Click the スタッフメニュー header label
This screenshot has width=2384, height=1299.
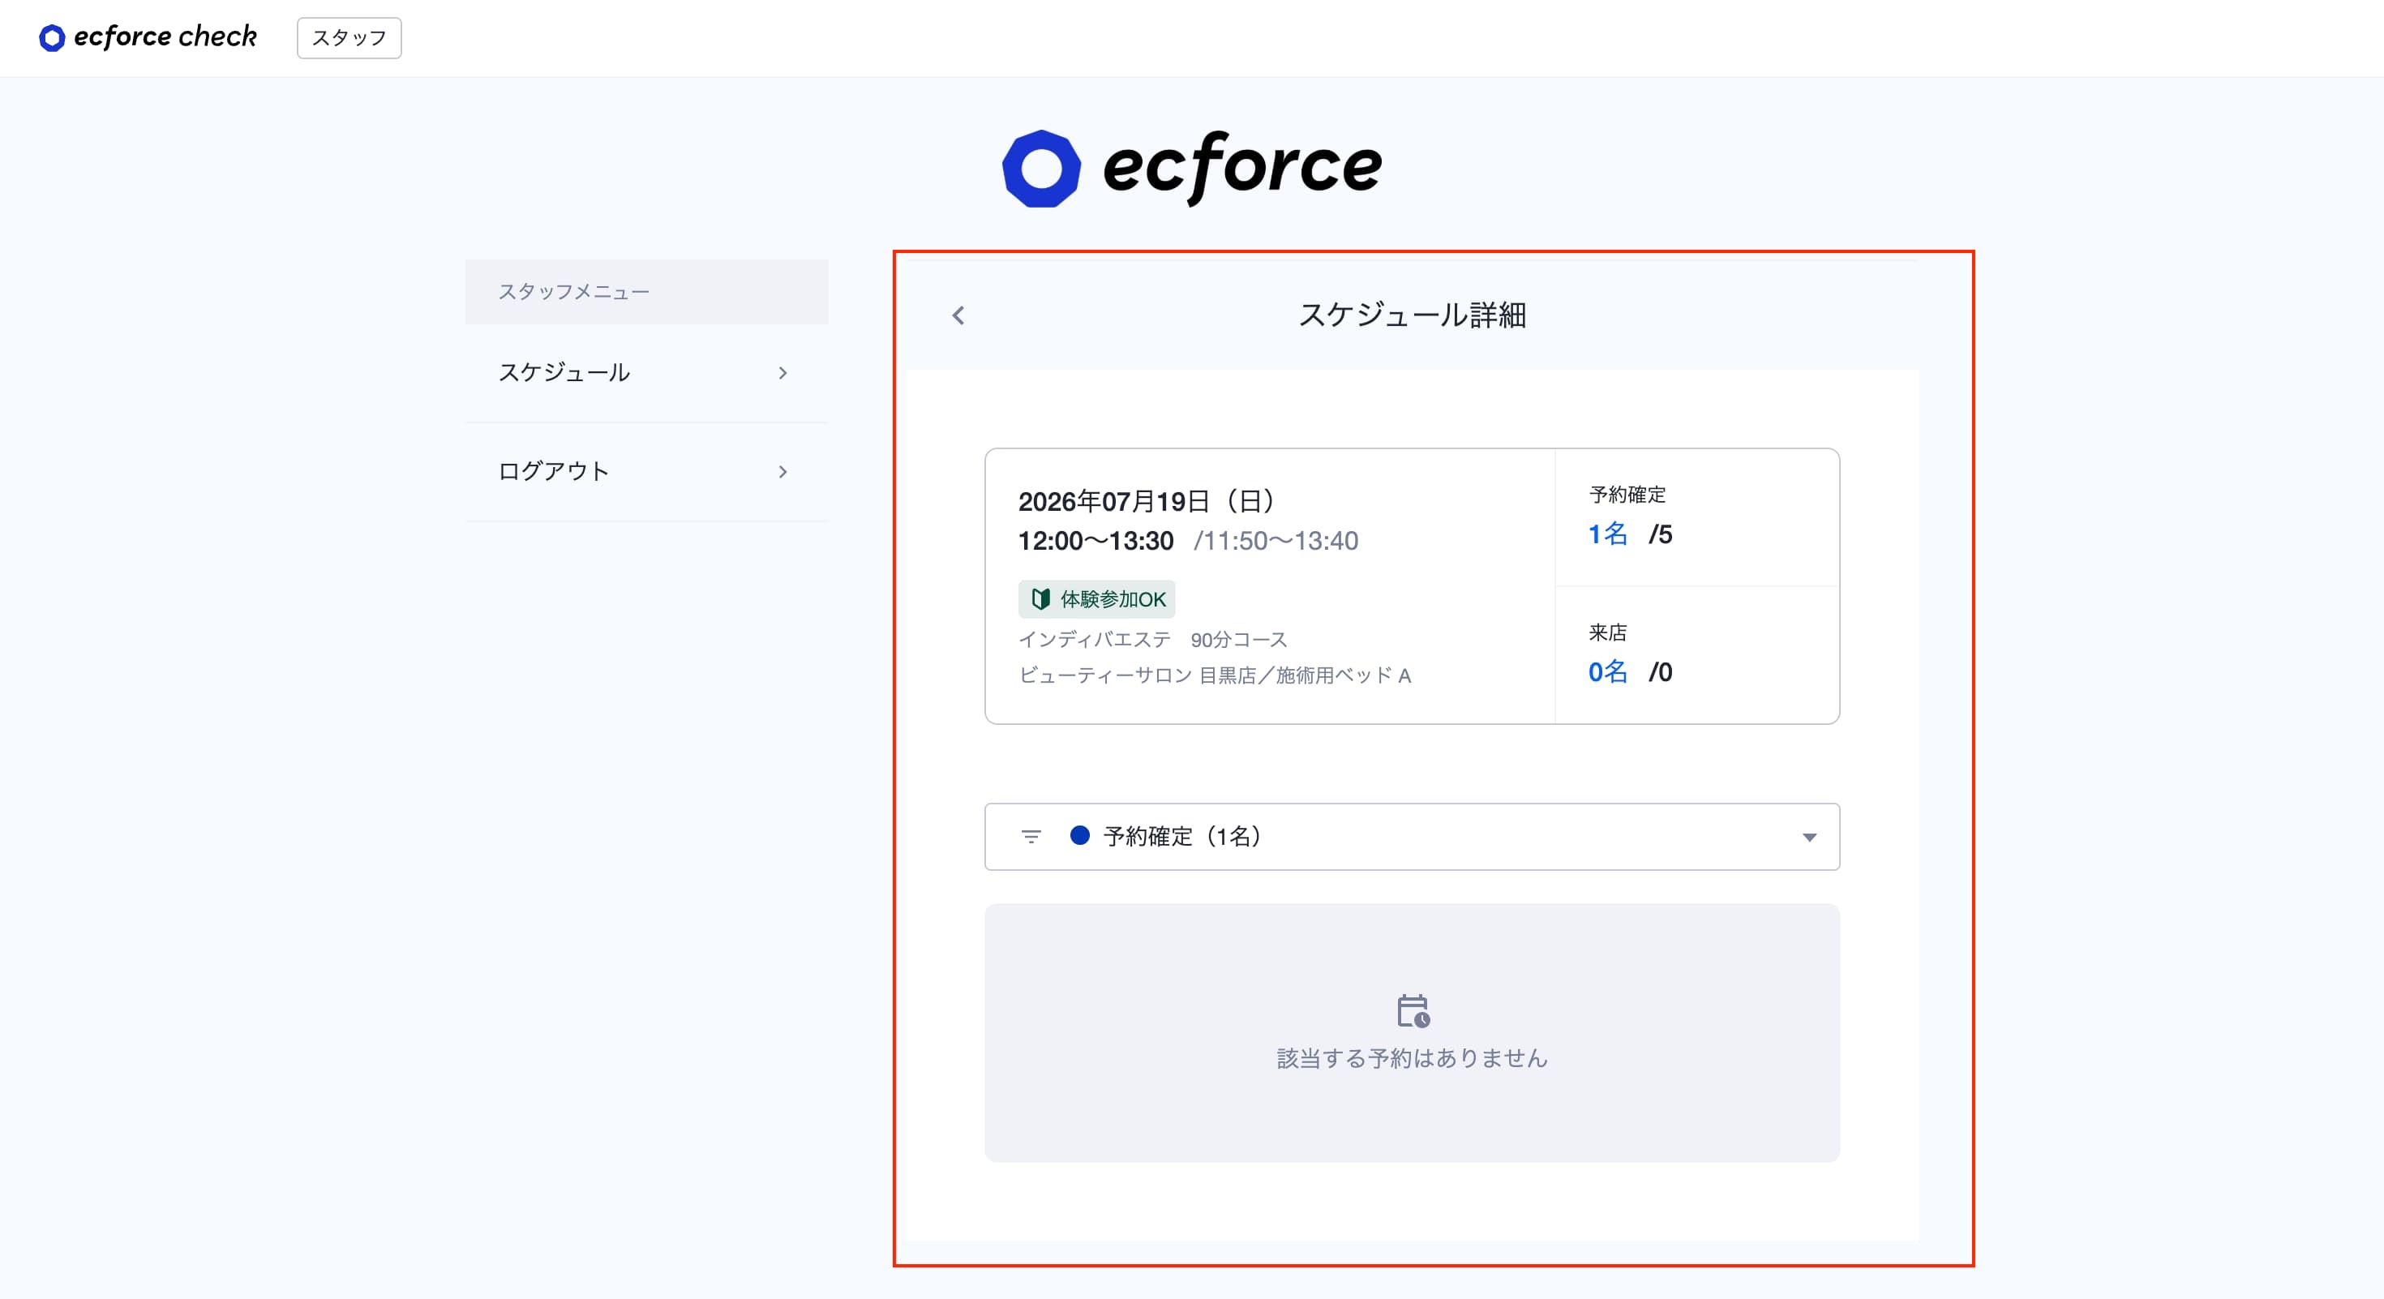(x=574, y=291)
